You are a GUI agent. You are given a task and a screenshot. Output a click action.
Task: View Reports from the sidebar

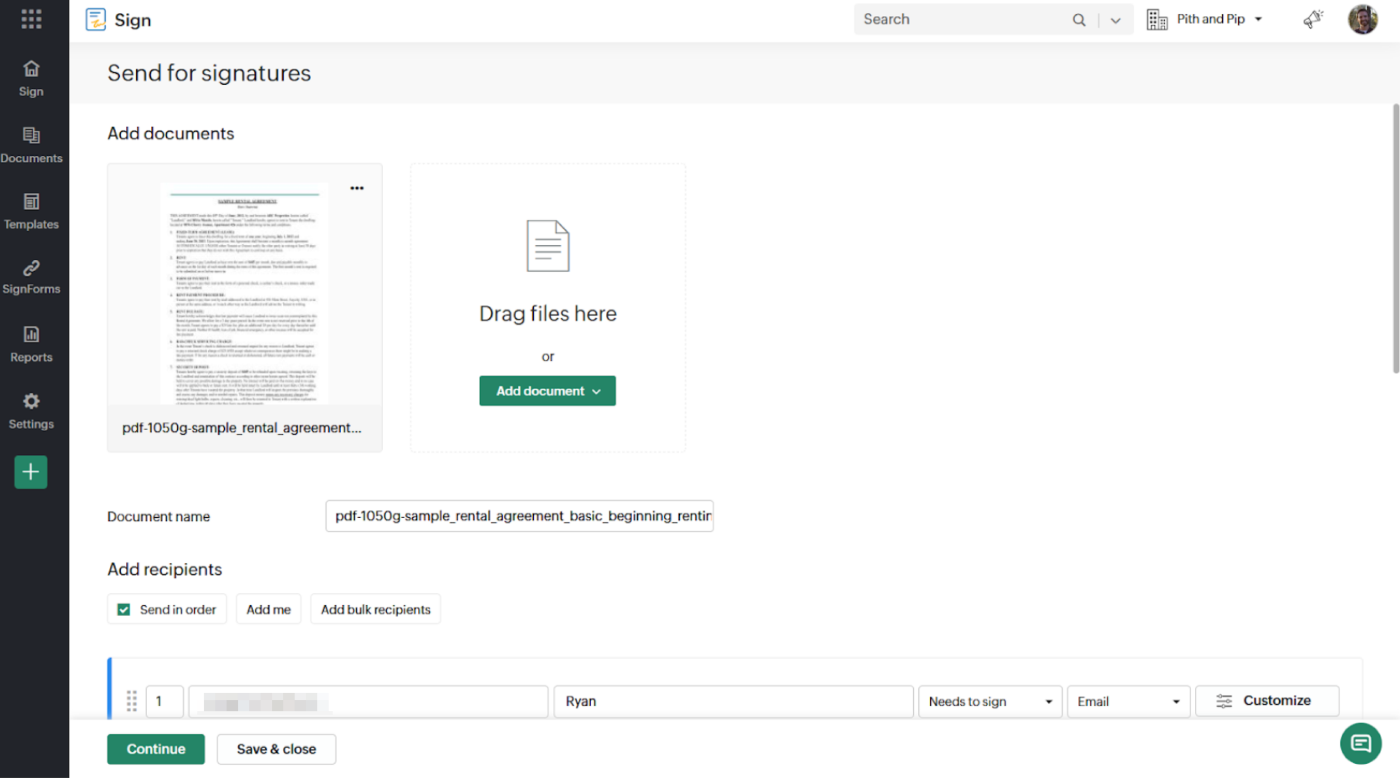[31, 343]
